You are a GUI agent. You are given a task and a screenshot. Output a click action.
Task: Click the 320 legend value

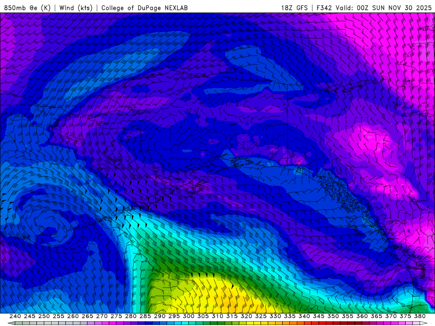tap(246, 316)
